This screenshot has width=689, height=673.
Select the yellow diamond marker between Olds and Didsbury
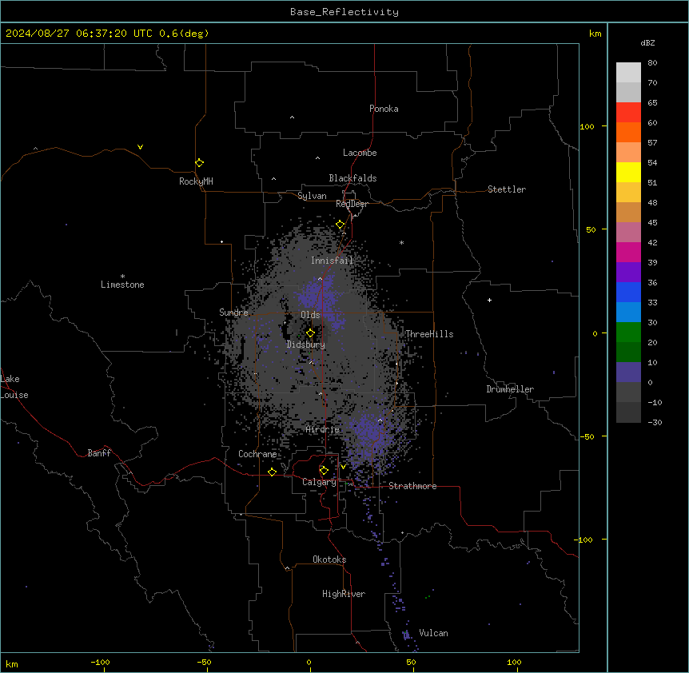[x=310, y=333]
